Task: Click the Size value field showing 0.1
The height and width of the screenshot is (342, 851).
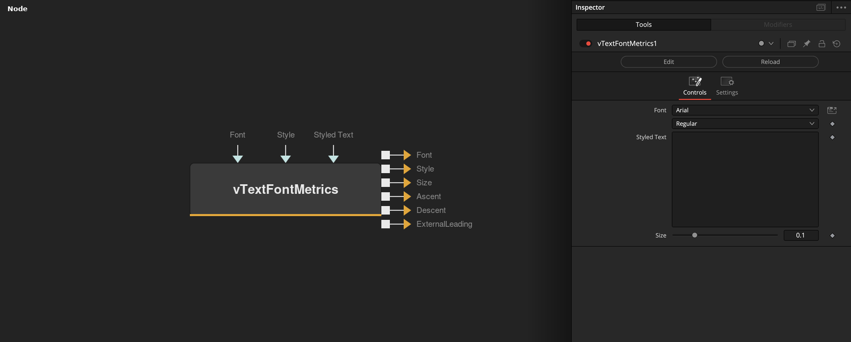Action: pos(801,235)
